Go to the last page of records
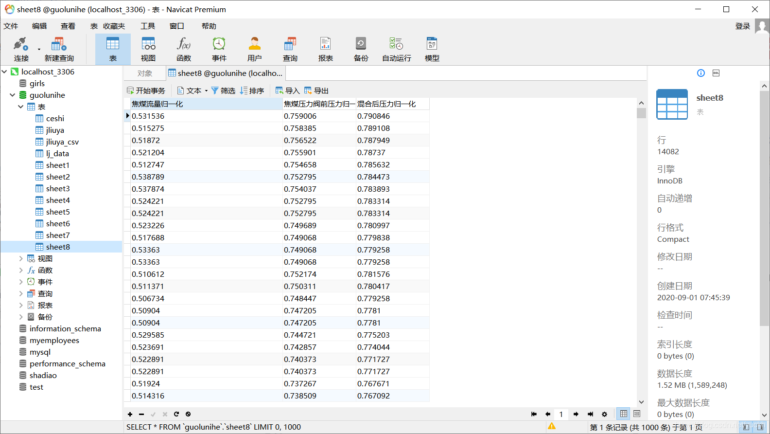The width and height of the screenshot is (770, 434). (x=590, y=414)
